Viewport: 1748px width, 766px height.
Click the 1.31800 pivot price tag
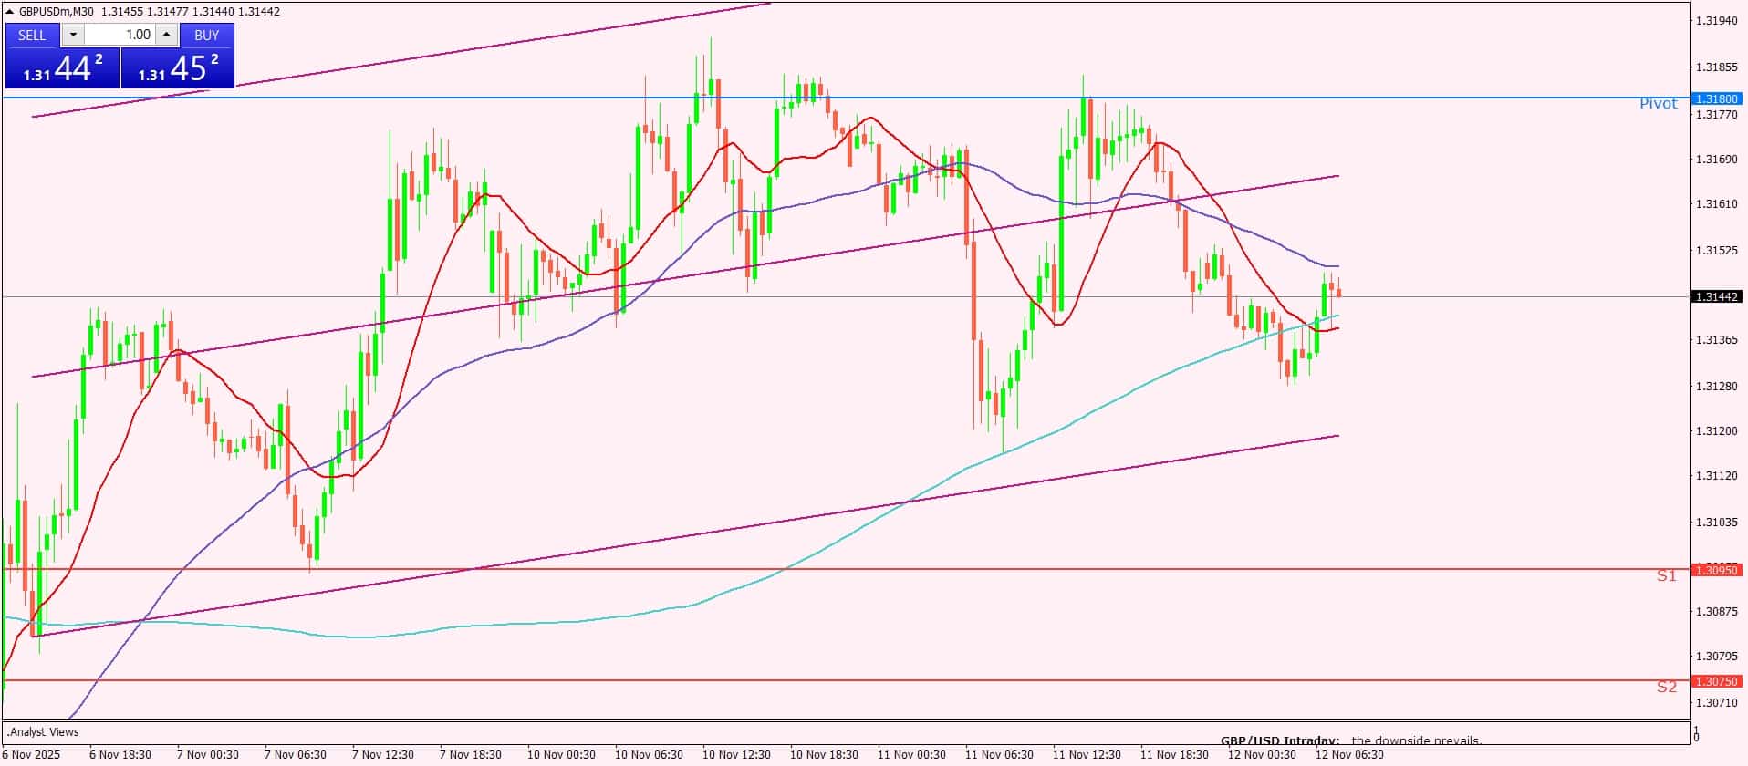point(1716,98)
